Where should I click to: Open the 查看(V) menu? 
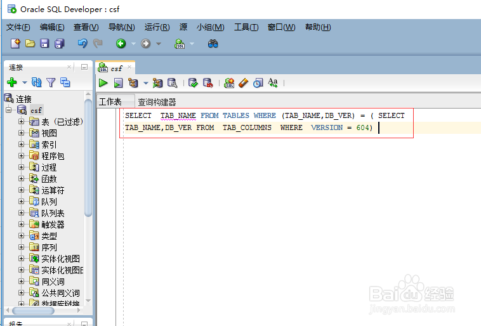86,27
